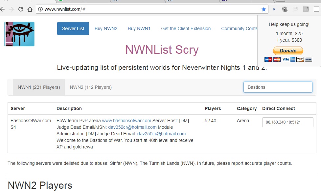Open Buy NWN1 menu link
Viewport: 321px width, 193px height.
[139, 29]
